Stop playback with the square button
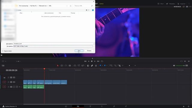The width and height of the screenshot is (192, 108). pos(92,61)
